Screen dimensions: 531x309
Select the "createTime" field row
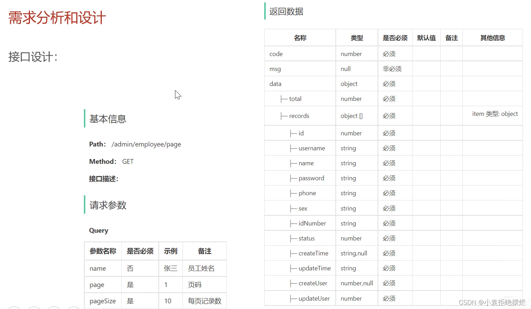point(312,253)
